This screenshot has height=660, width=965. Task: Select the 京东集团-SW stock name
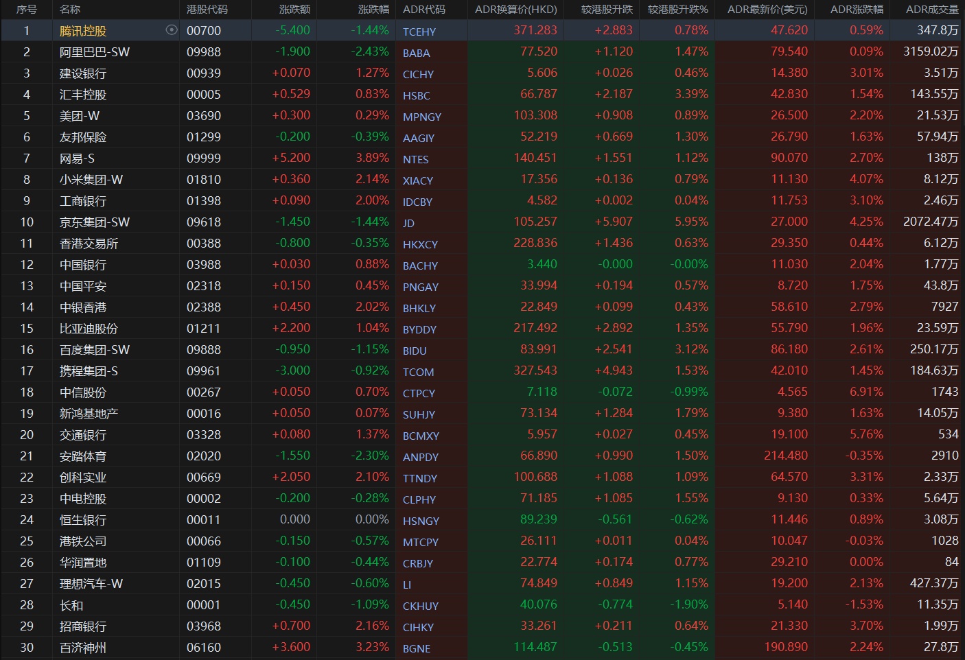coord(95,222)
